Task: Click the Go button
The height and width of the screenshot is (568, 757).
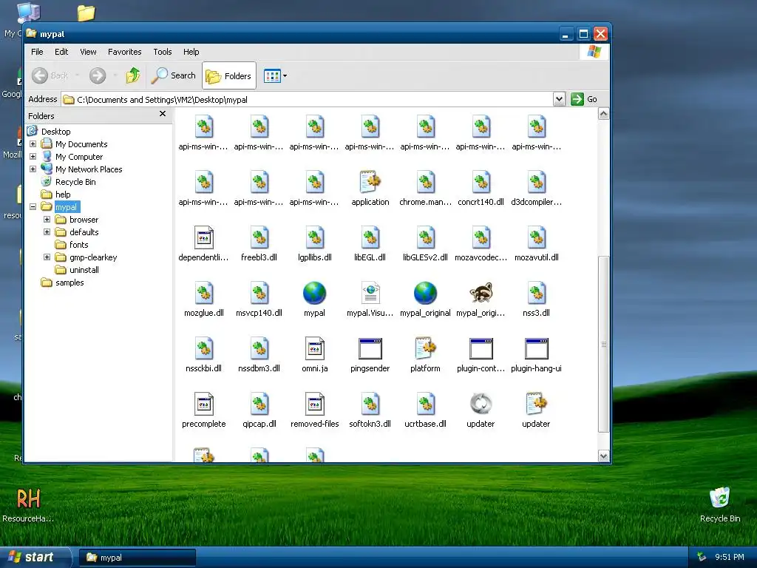Action: [584, 99]
